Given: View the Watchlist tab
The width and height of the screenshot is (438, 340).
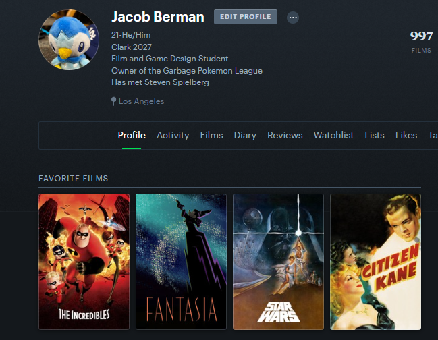Looking at the screenshot, I should click(x=333, y=135).
